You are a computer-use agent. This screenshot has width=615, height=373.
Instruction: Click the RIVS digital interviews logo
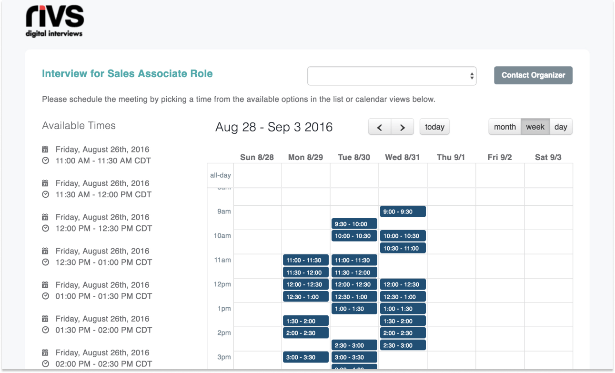[54, 21]
